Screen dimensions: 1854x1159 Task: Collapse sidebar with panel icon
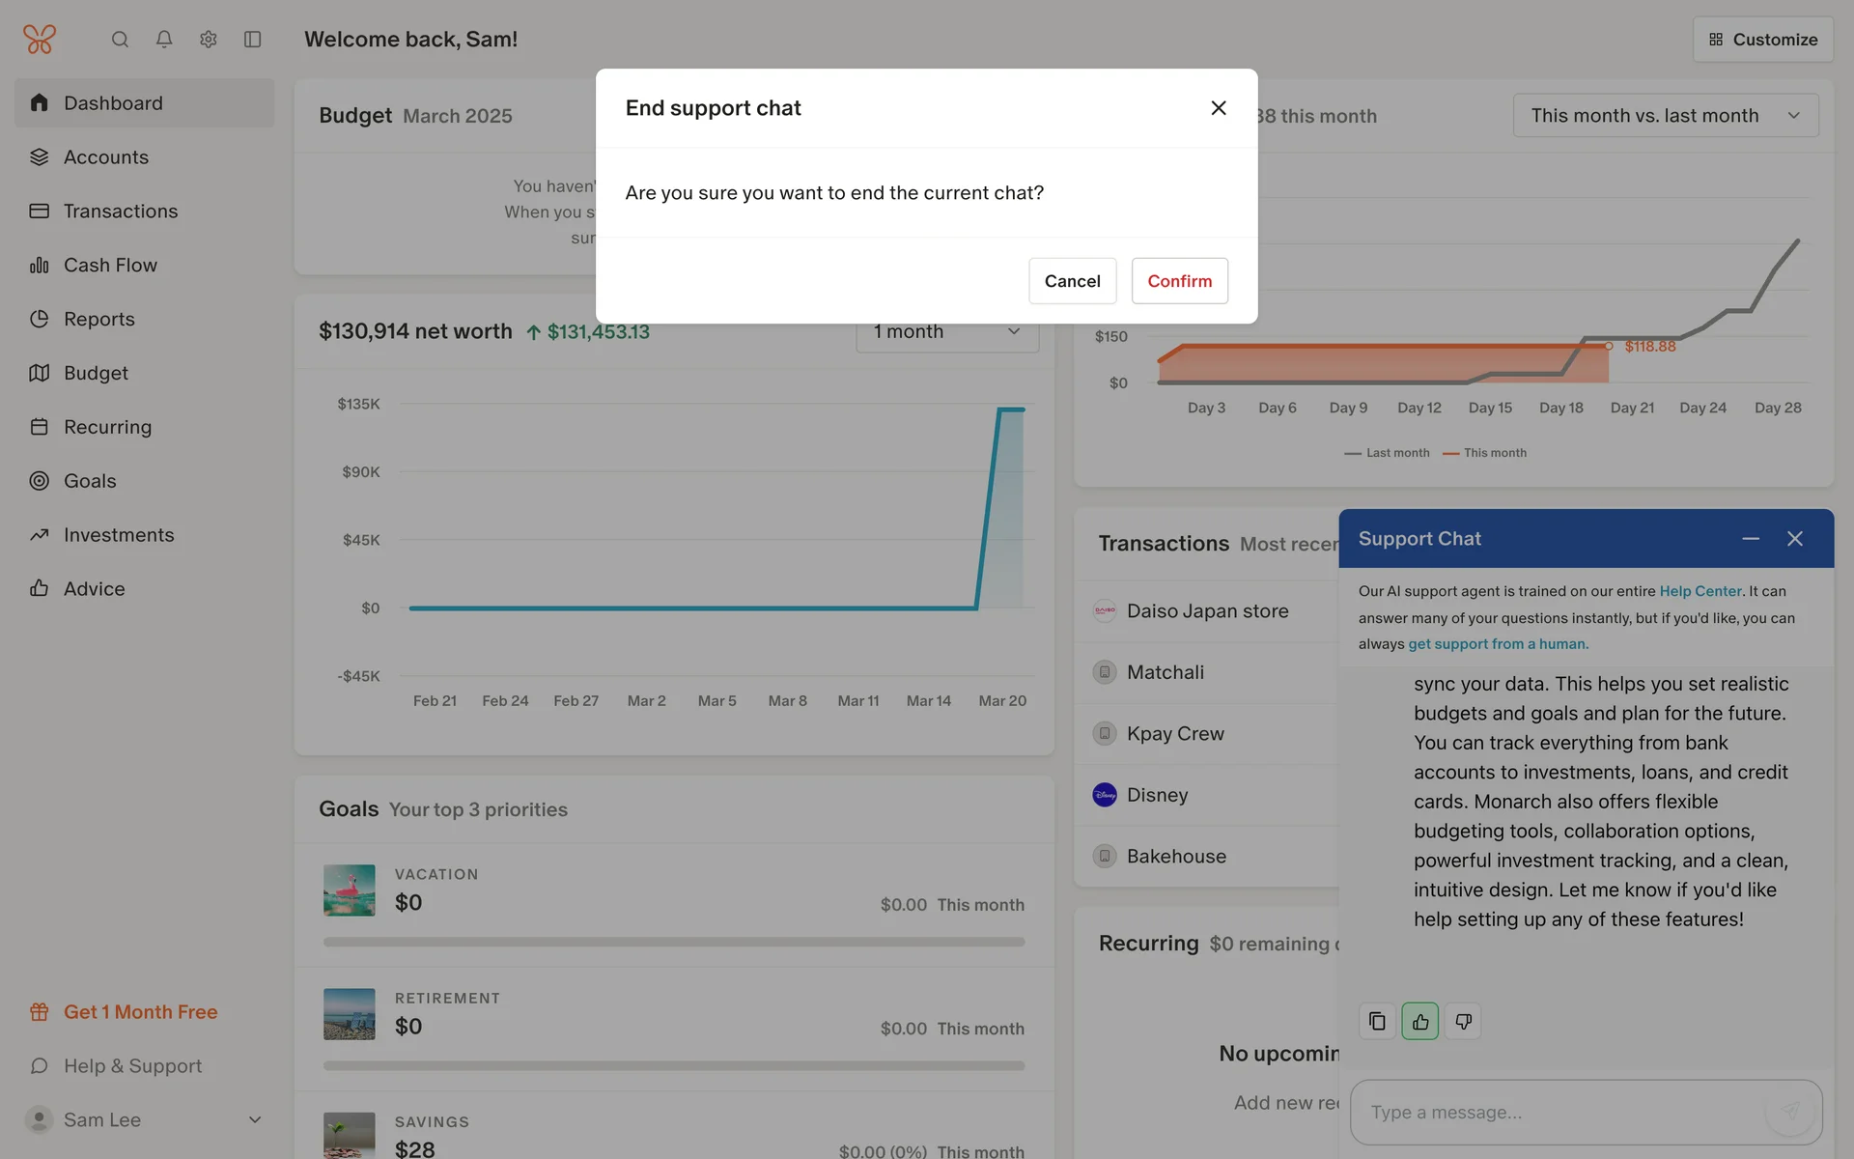[x=253, y=40]
